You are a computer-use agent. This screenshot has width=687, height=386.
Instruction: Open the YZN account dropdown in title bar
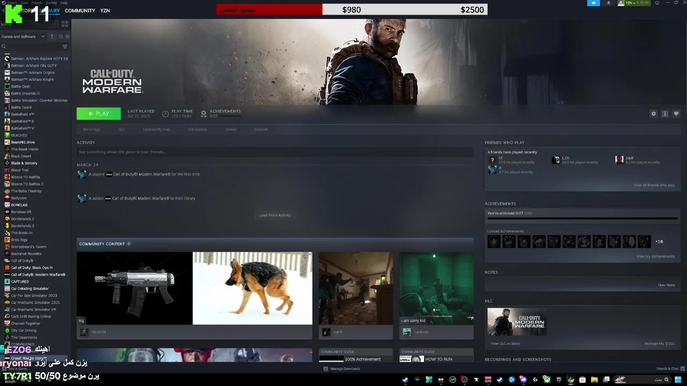pyautogui.click(x=633, y=3)
